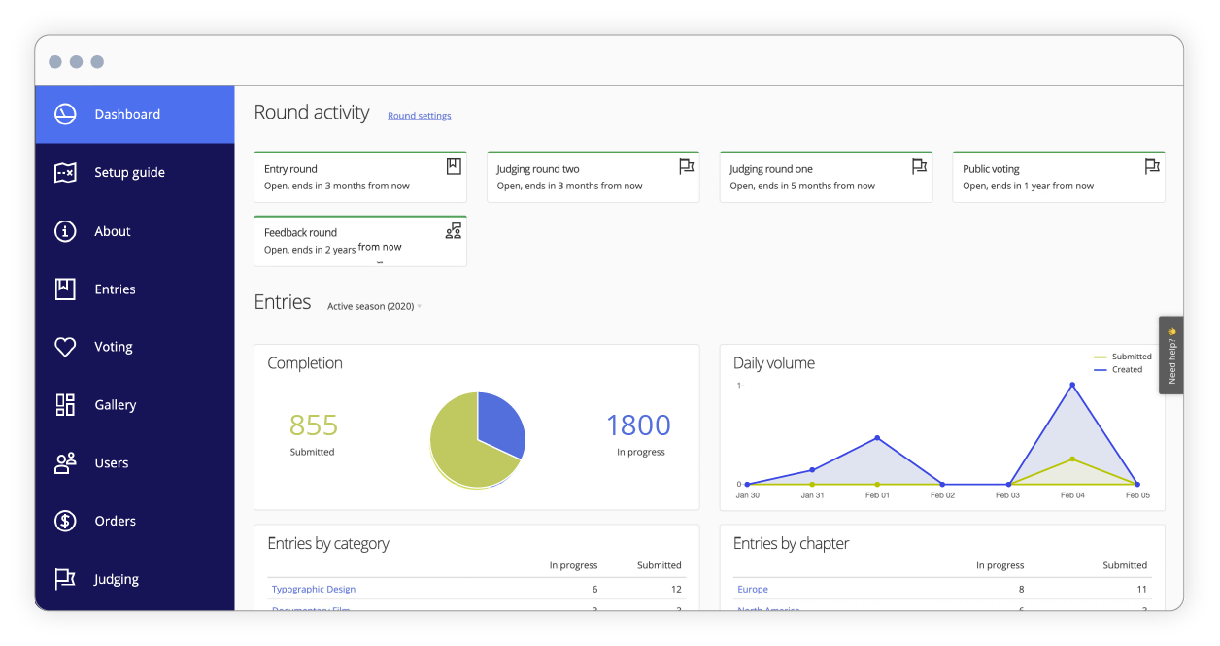Open the Round settings link
Screen dimensions: 1220x646
click(x=419, y=115)
